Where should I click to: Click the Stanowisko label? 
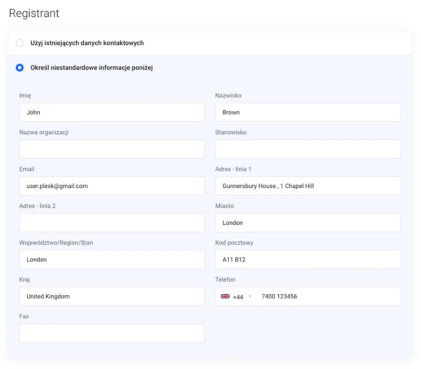231,132
